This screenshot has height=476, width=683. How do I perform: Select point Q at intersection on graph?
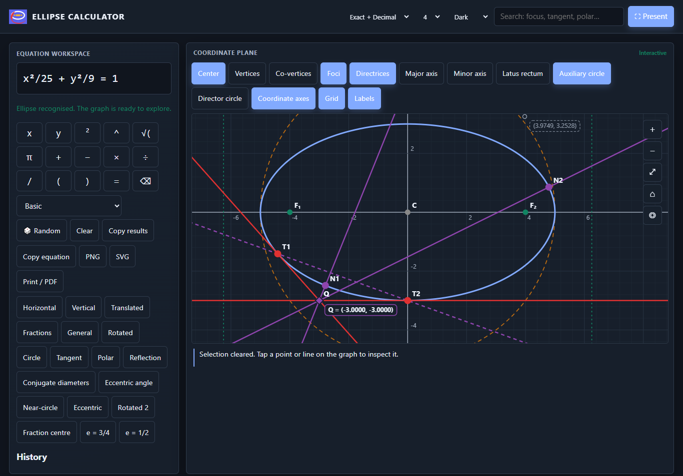point(319,301)
